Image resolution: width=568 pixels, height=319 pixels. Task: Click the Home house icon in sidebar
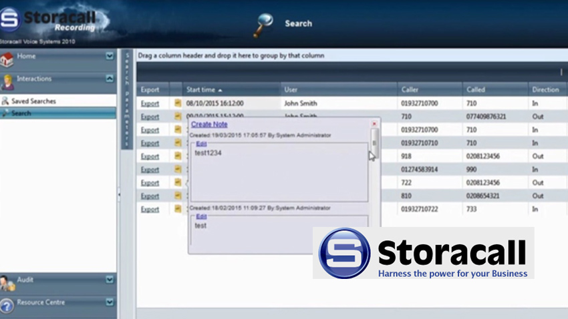click(x=8, y=59)
